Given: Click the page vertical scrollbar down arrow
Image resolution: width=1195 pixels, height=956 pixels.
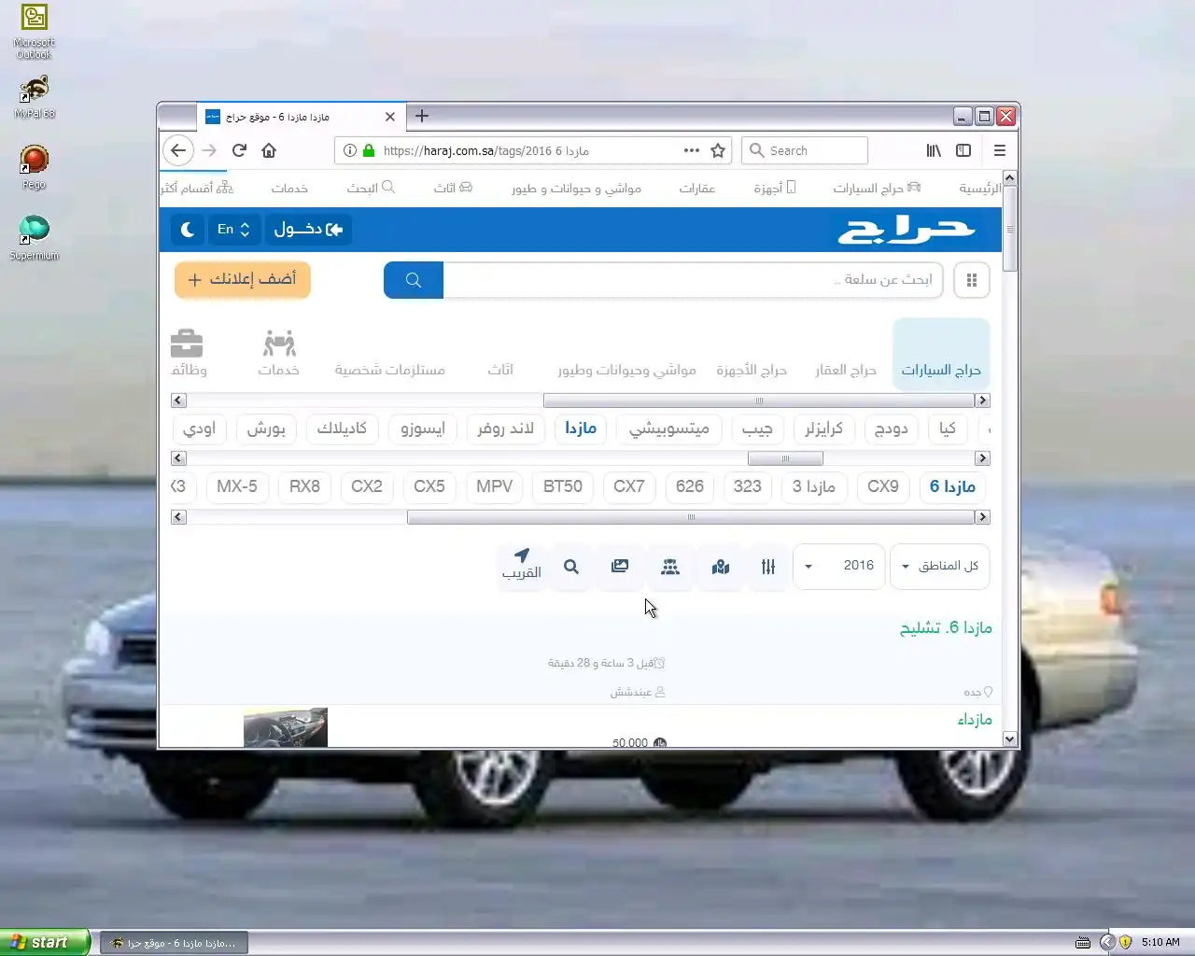Looking at the screenshot, I should [1009, 738].
